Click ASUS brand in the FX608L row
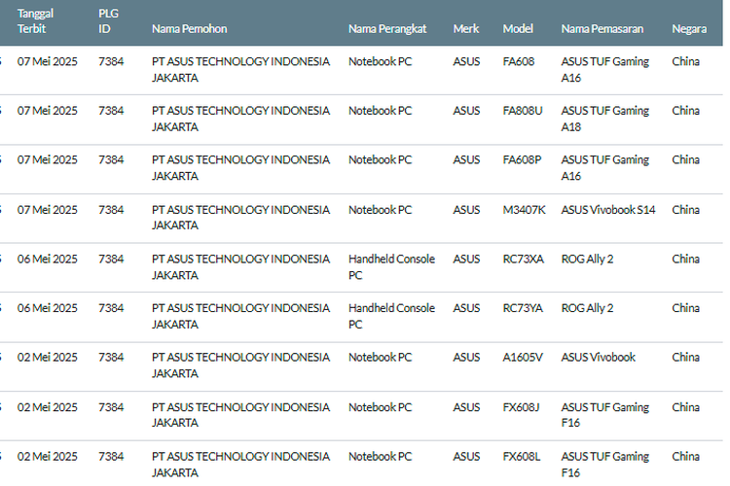The width and height of the screenshot is (730, 486). (466, 457)
